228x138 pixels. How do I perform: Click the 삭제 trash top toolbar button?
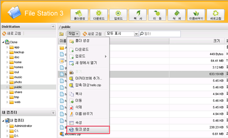click(177, 15)
